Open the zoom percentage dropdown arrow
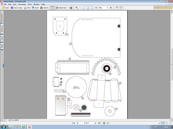Screen dimensions: 173x129 click(x=108, y=8)
